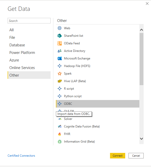Click the OData Feed orange table icon
The image size is (151, 167).
coord(60,43)
